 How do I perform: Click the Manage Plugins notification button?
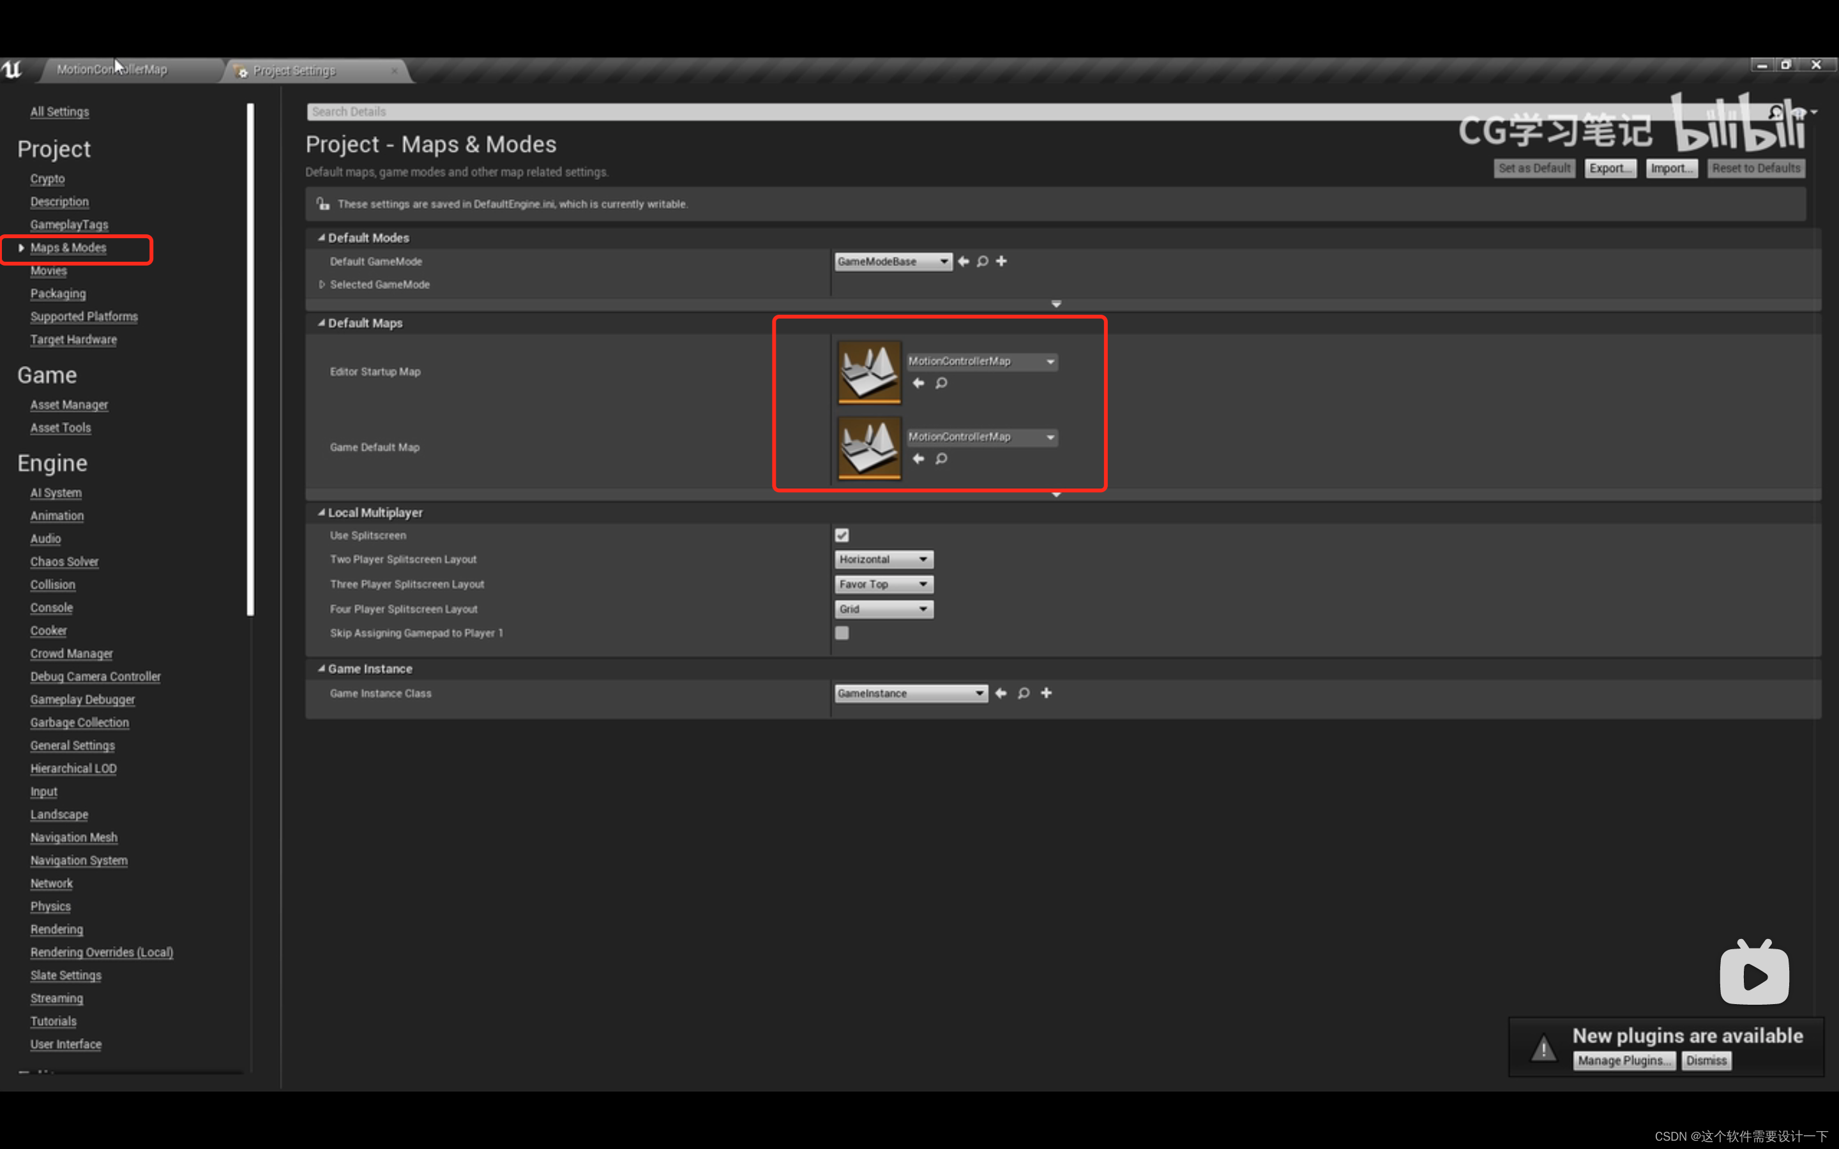coord(1622,1060)
